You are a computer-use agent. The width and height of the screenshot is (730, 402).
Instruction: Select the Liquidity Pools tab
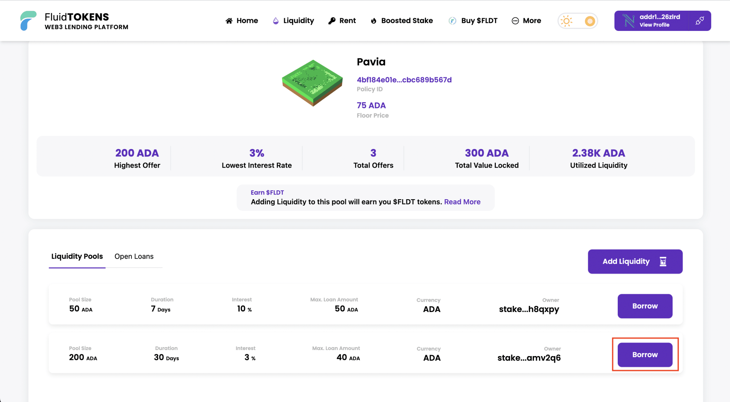[77, 256]
